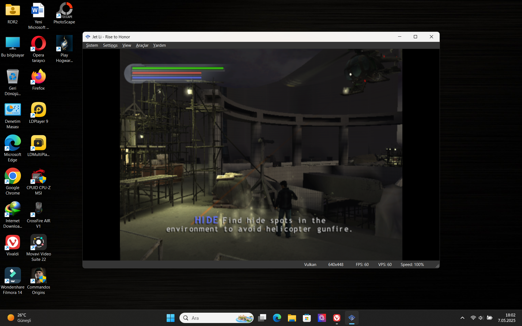Open Denetim Masası control panel icon
The image size is (522, 326).
(13, 115)
